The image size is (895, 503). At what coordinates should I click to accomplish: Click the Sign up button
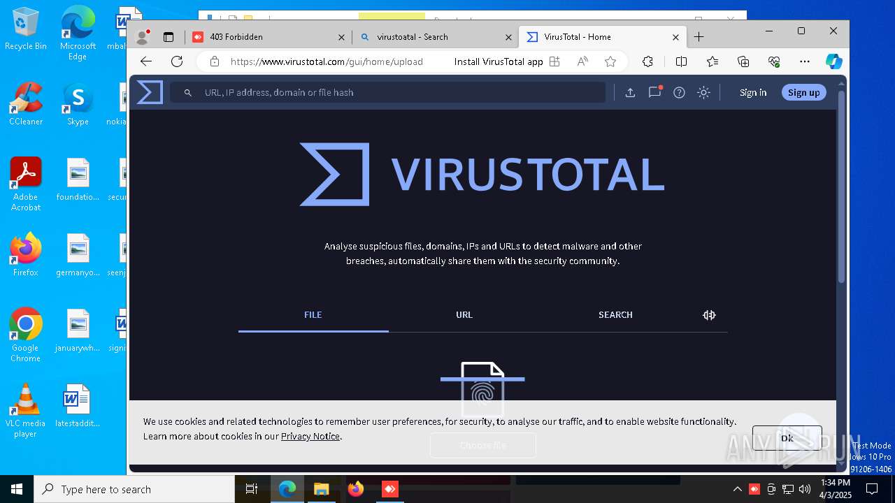pyautogui.click(x=803, y=92)
